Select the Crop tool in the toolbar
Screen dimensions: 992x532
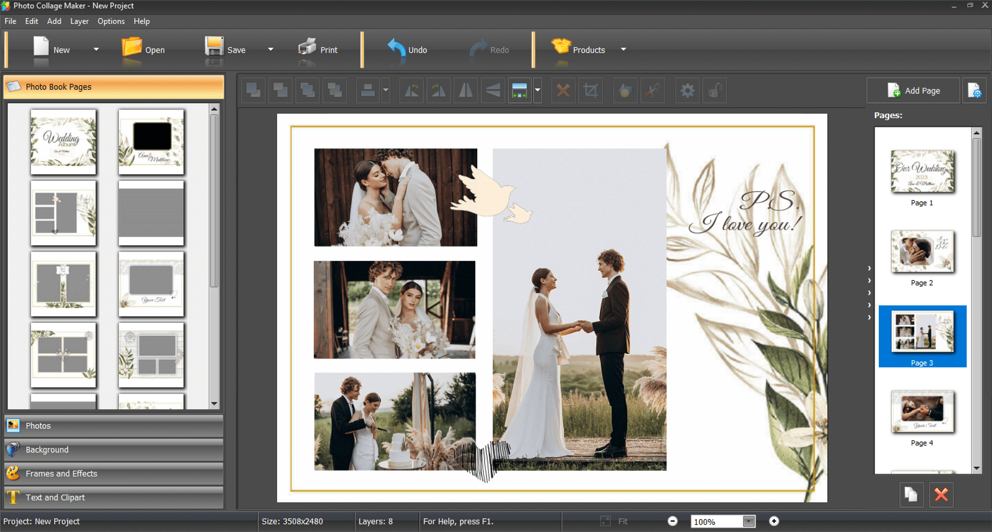pyautogui.click(x=590, y=90)
